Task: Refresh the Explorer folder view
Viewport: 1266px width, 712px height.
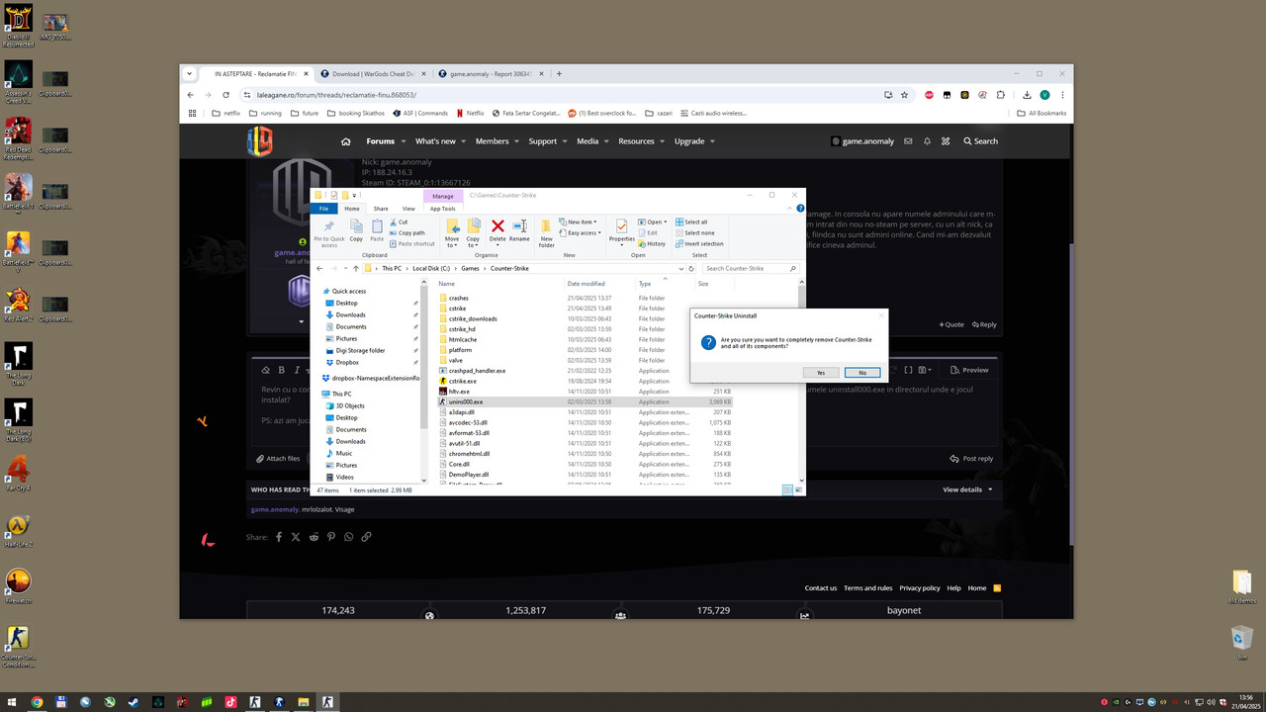Action: [x=691, y=268]
